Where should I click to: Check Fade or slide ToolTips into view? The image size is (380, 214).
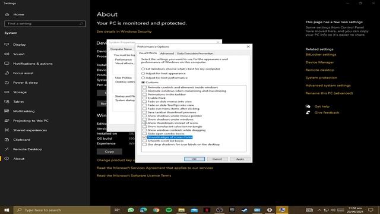[x=145, y=105]
